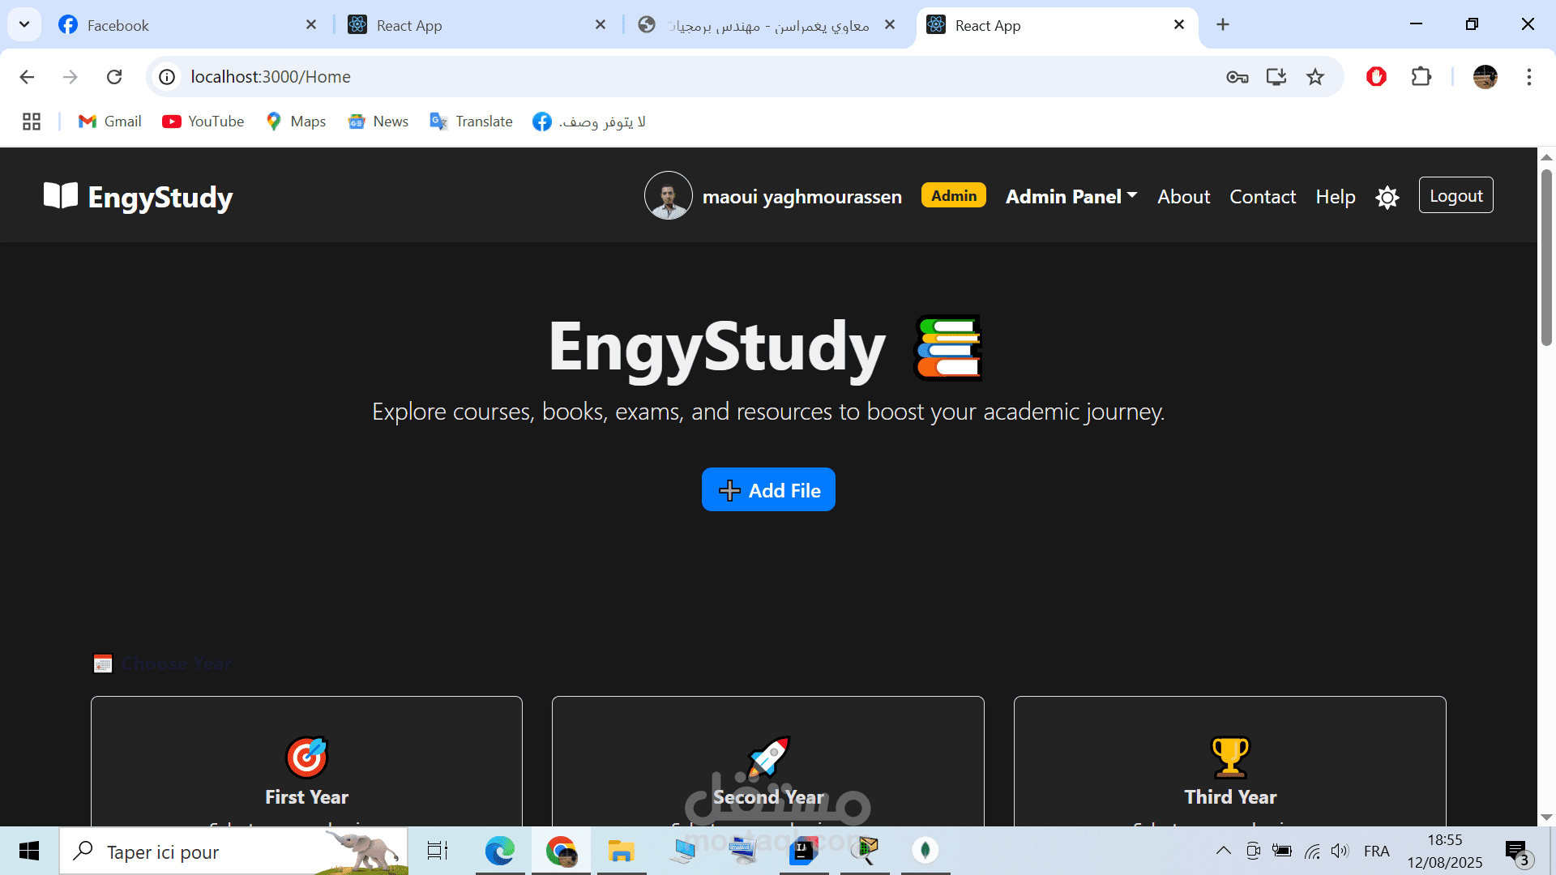Bookmark this page with star icon
The width and height of the screenshot is (1556, 875).
tap(1314, 77)
